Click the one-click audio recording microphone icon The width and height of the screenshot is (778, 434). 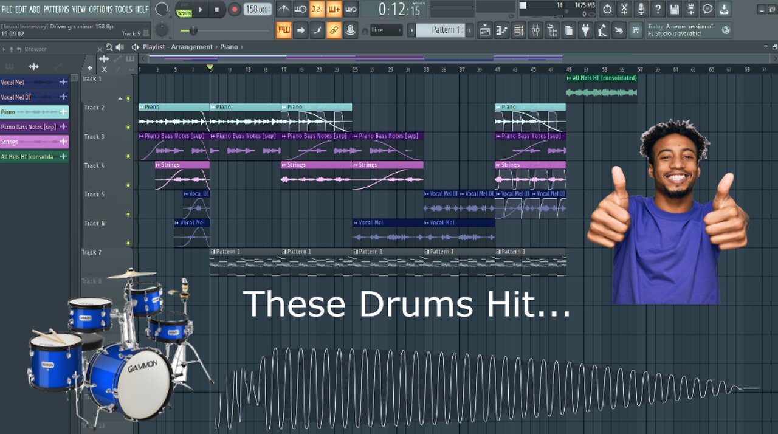(641, 9)
